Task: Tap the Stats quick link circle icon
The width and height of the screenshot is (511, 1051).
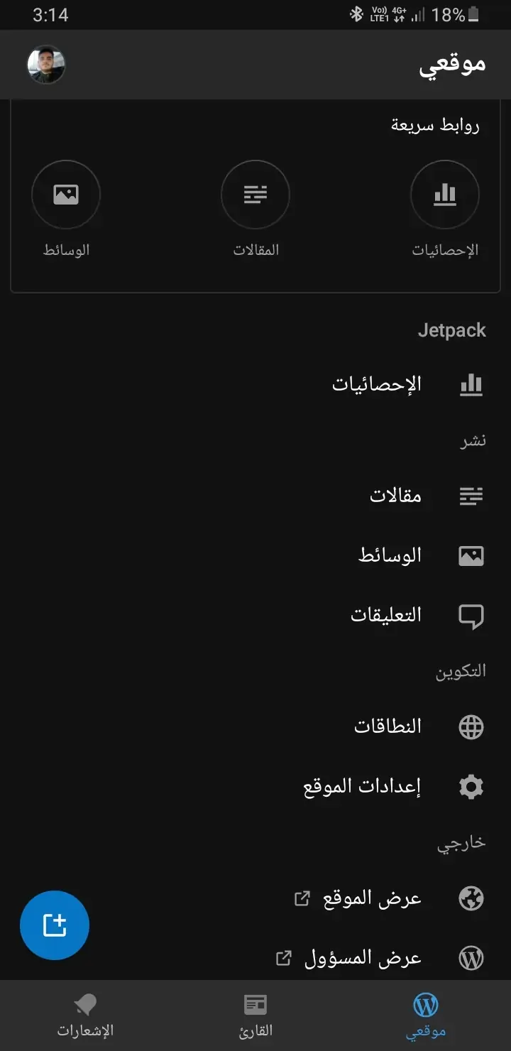Action: [445, 194]
